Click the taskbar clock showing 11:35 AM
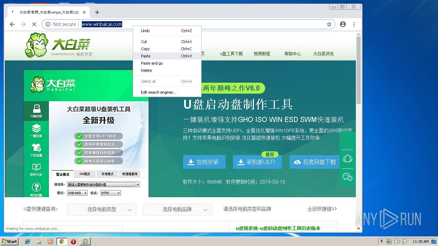 click(x=421, y=242)
